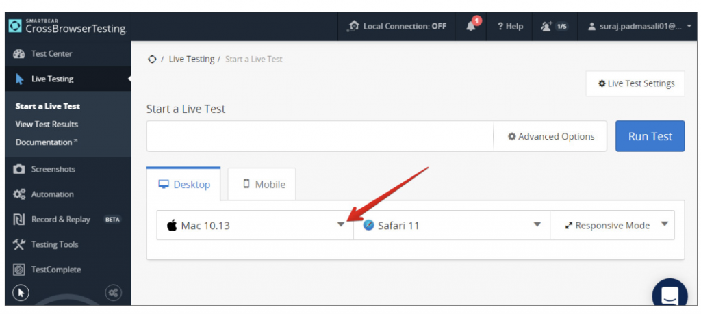Click the gears circle icon at sidebar bottom
Viewport: 701px width, 314px height.
click(113, 293)
